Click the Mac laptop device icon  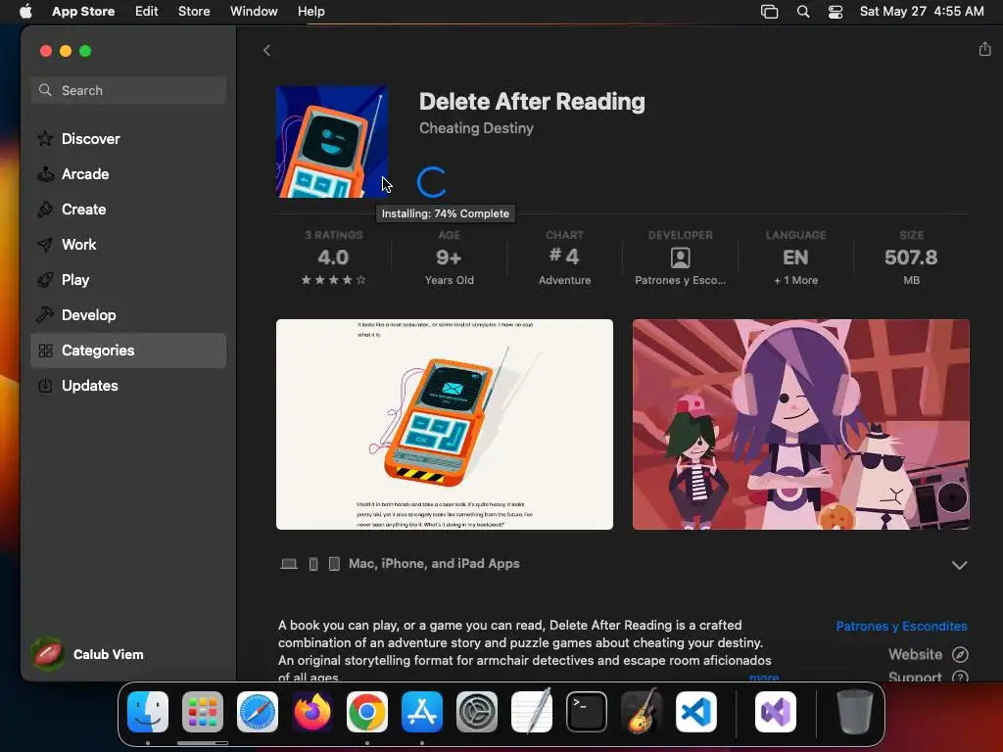[x=289, y=563]
